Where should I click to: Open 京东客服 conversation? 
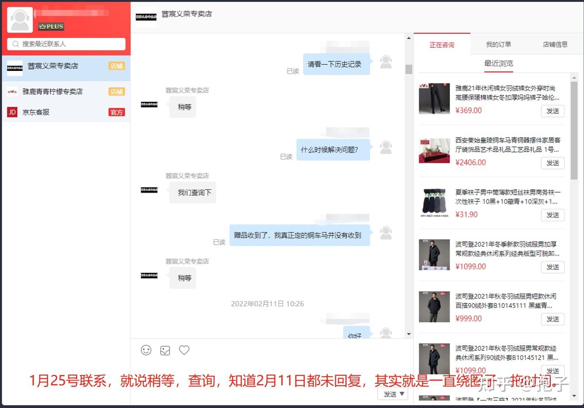click(66, 112)
